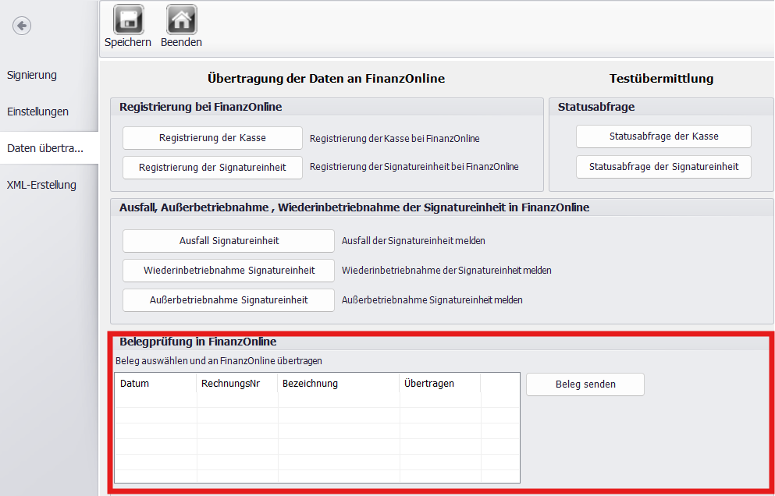Open the XML-Erstellung tab
Viewport: 775px width, 496px height.
tap(41, 185)
